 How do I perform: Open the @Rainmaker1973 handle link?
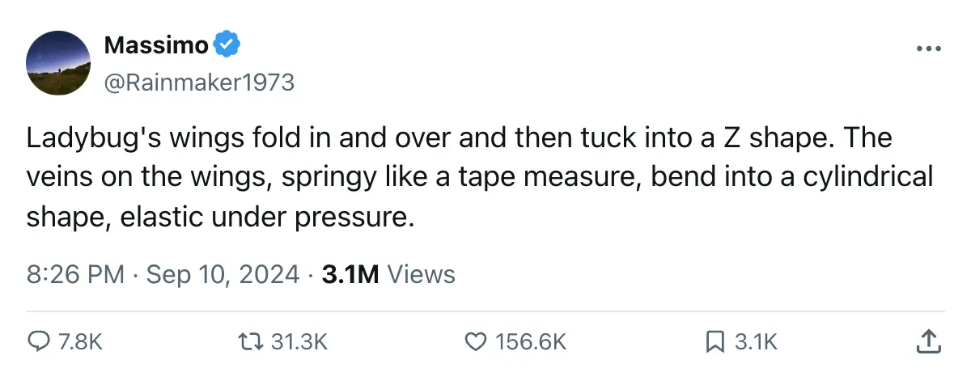(199, 82)
